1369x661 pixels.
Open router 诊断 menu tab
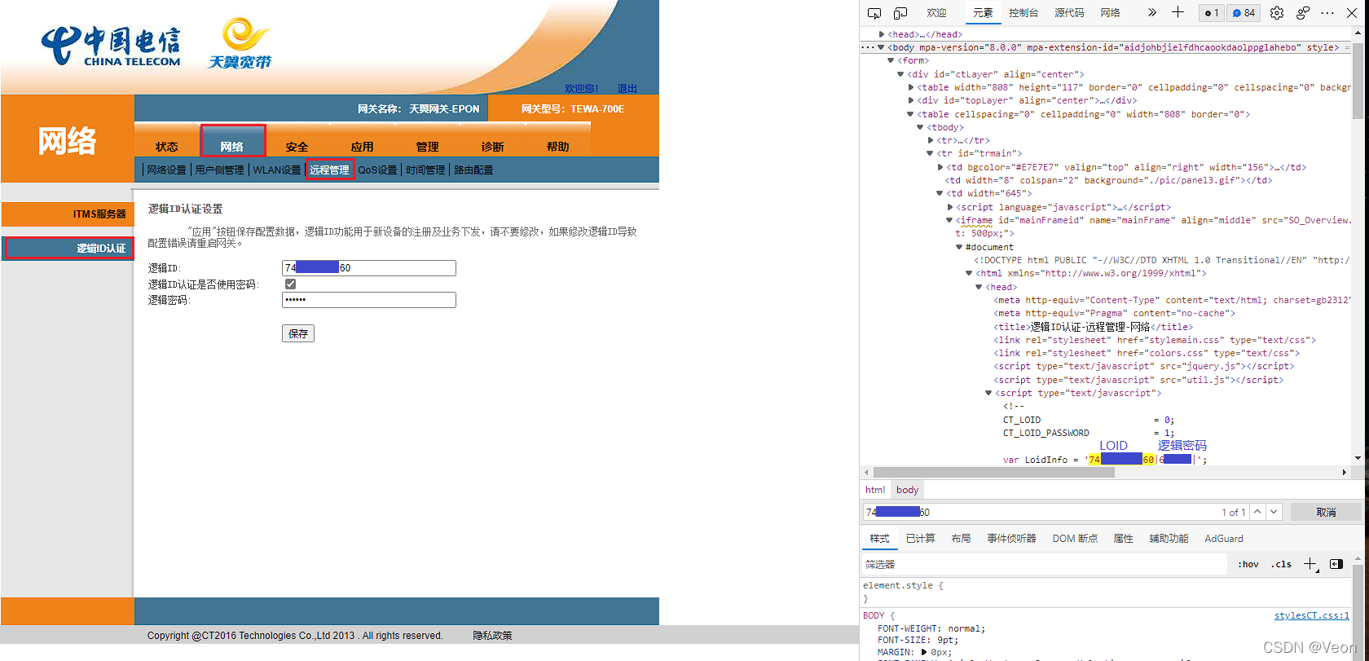pyautogui.click(x=493, y=147)
